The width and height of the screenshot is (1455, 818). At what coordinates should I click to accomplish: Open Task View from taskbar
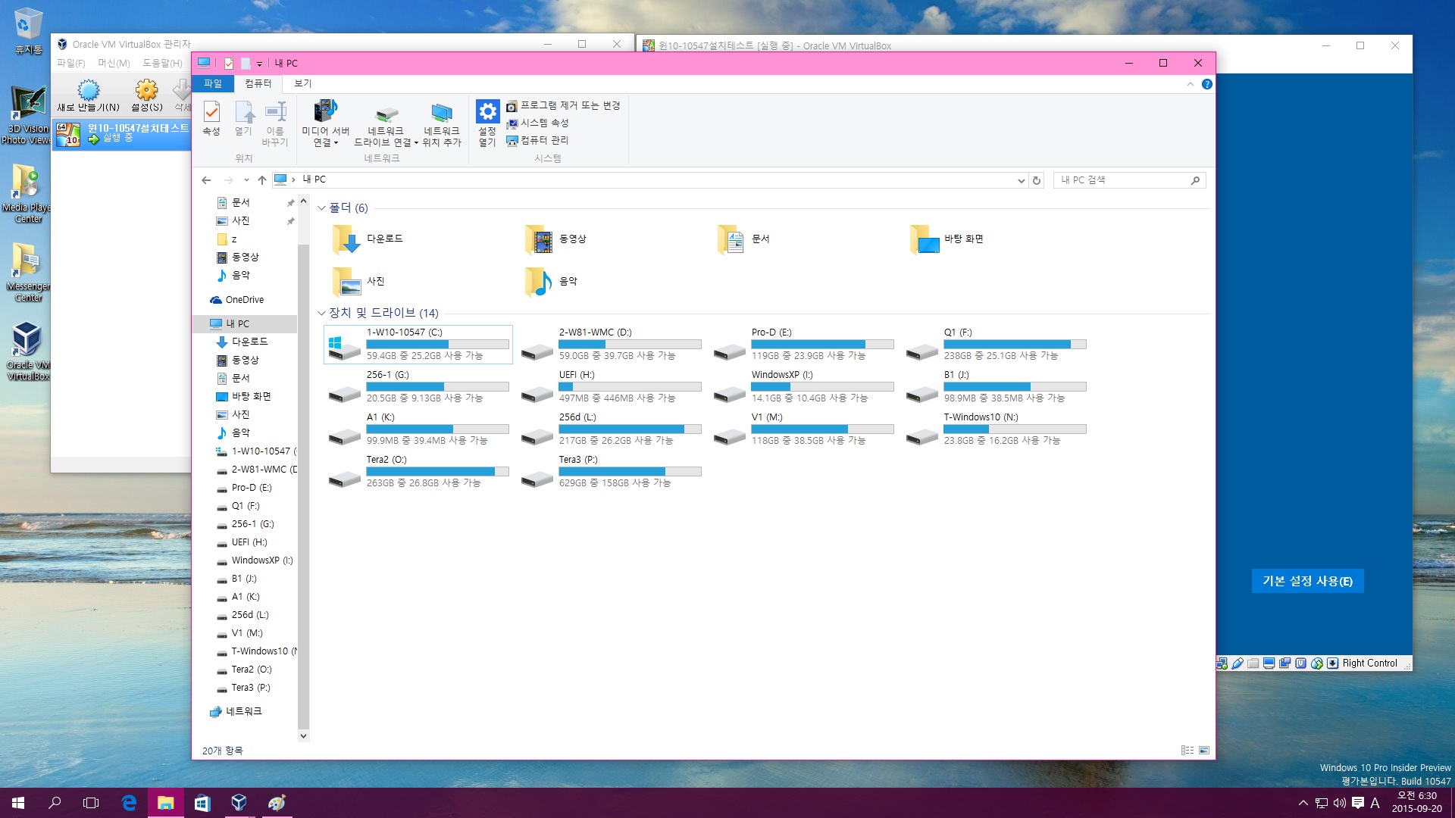[x=91, y=803]
